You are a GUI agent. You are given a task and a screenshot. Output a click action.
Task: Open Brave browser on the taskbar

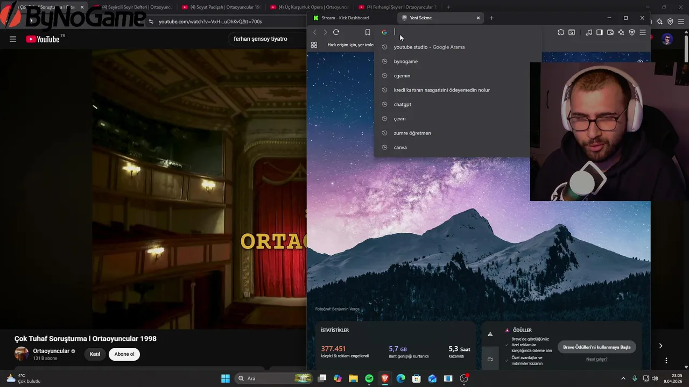click(x=385, y=378)
